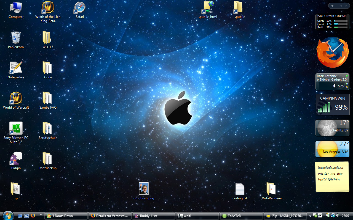Click the network icon in the system tray
This screenshot has width=353, height=220.
tap(333, 216)
